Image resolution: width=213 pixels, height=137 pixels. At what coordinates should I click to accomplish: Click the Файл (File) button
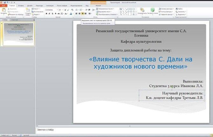pyautogui.click(x=4, y=6)
